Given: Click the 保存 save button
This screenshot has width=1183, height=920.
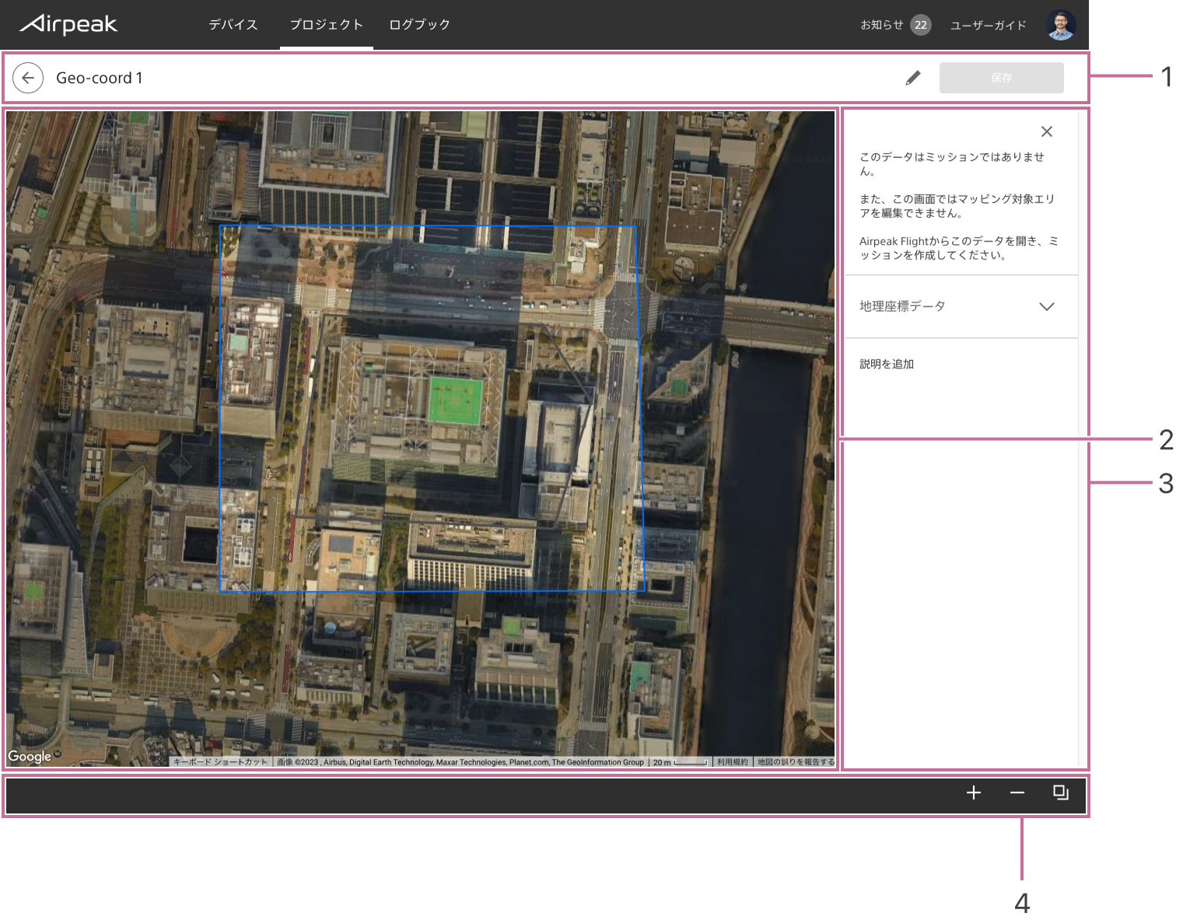Looking at the screenshot, I should point(1001,78).
